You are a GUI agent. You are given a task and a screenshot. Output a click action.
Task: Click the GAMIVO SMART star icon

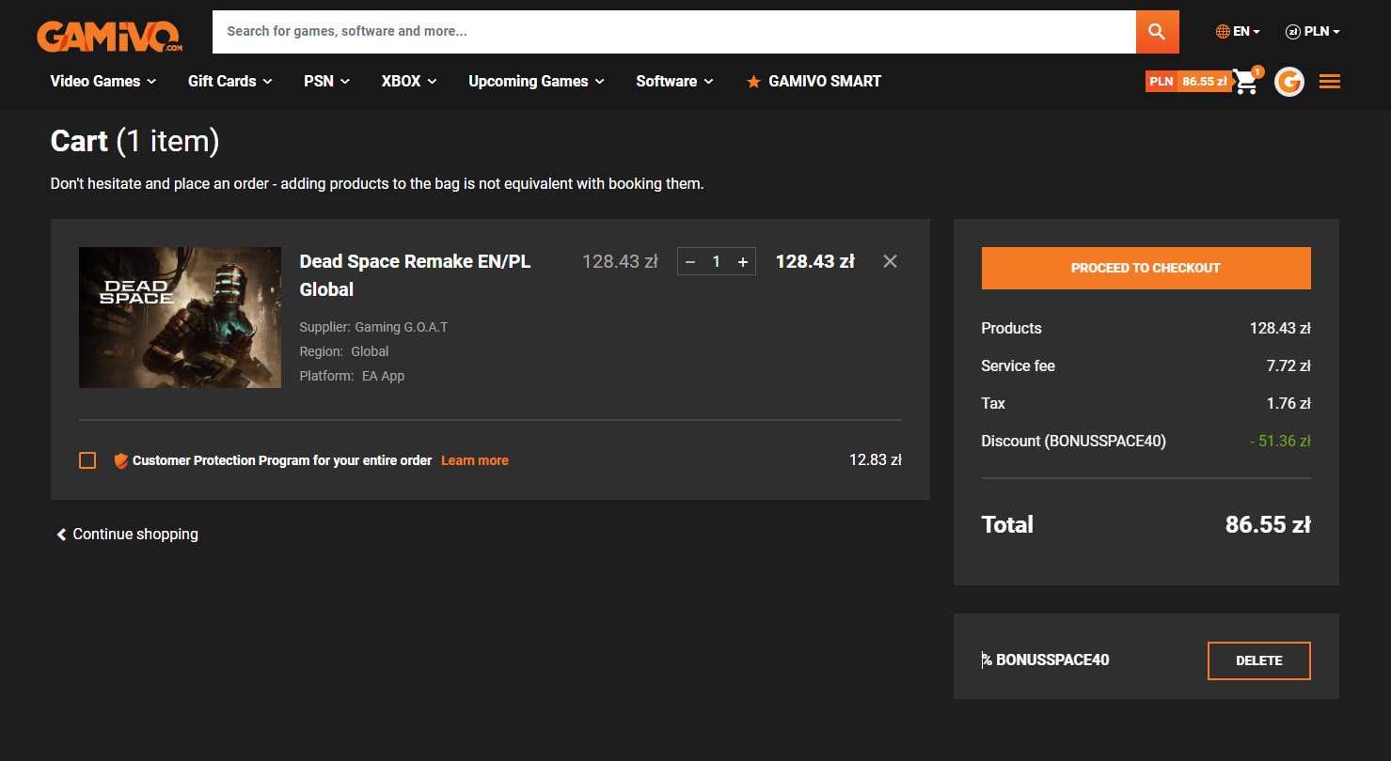753,82
